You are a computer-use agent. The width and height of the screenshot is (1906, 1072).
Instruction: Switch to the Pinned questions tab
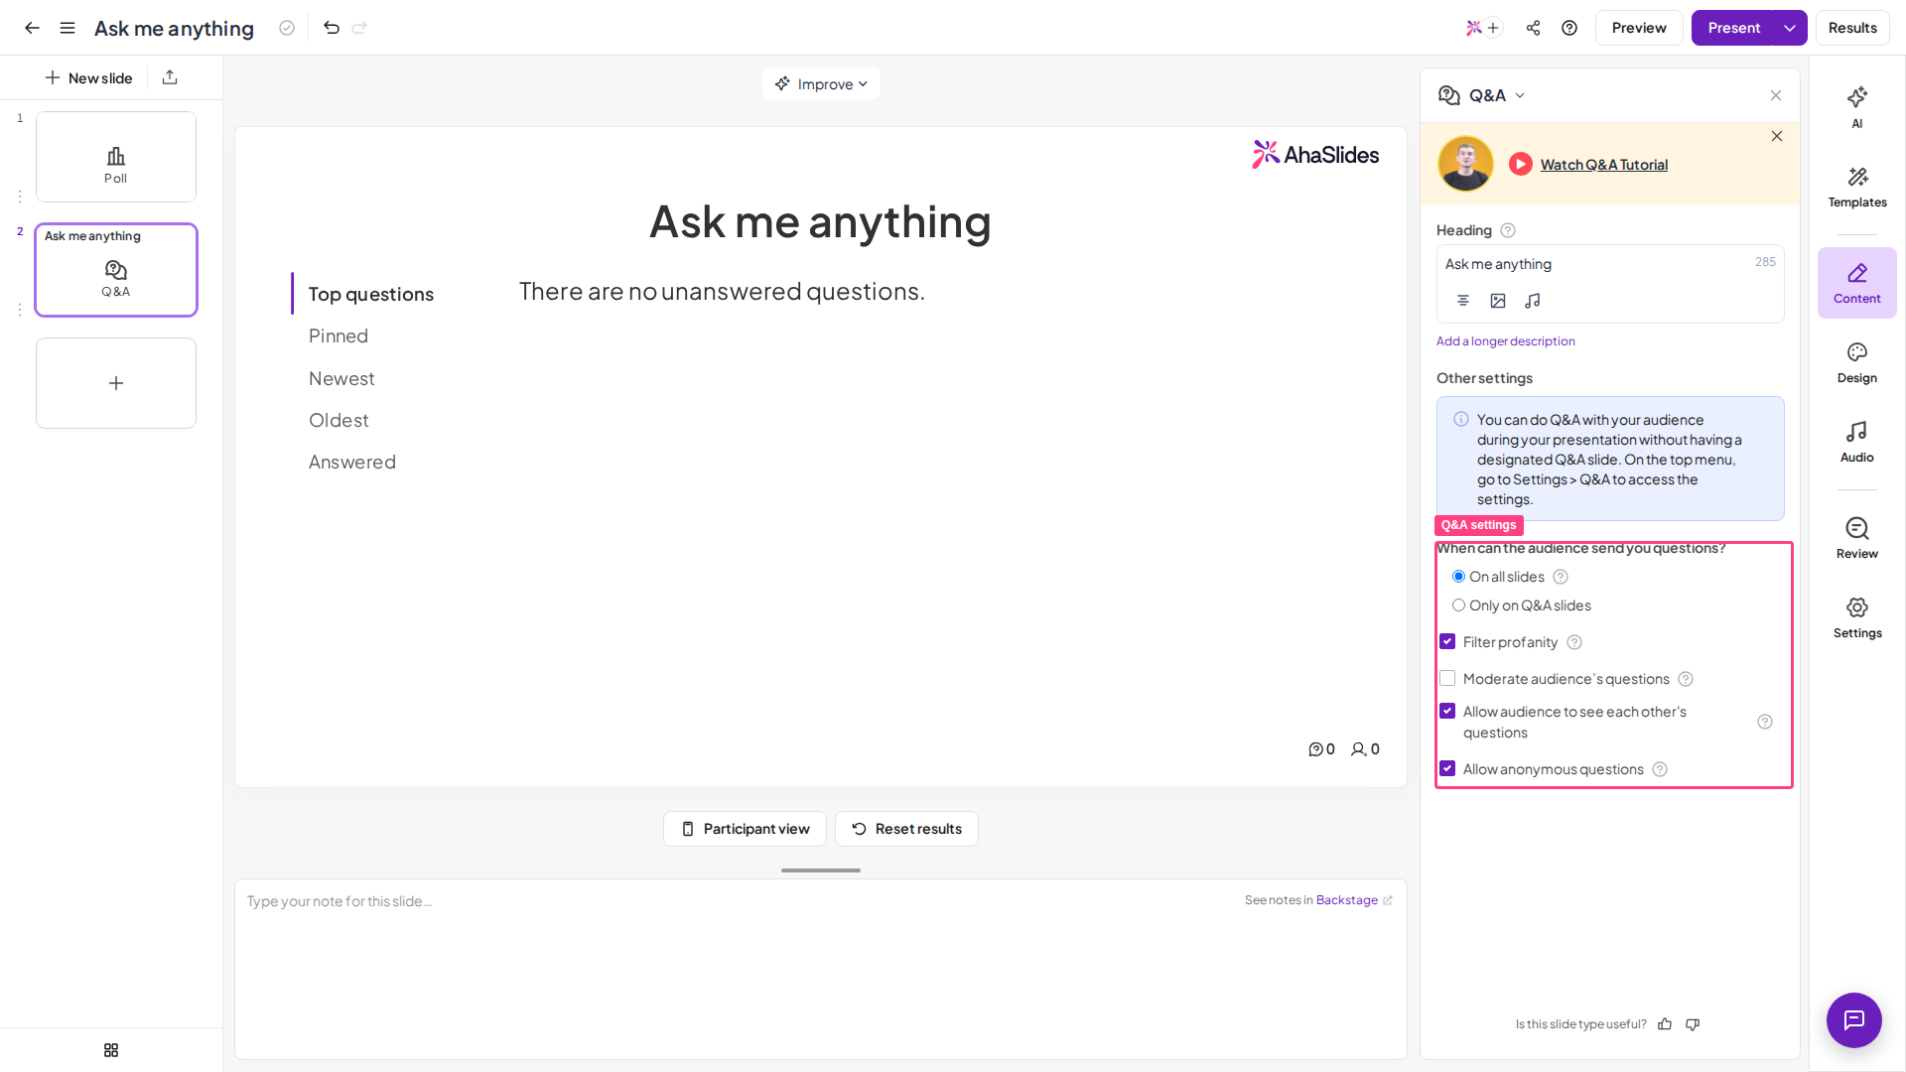[x=339, y=336]
